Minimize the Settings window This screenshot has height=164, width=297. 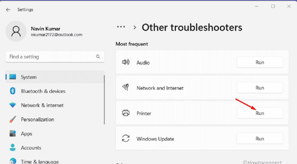[x=257, y=6]
